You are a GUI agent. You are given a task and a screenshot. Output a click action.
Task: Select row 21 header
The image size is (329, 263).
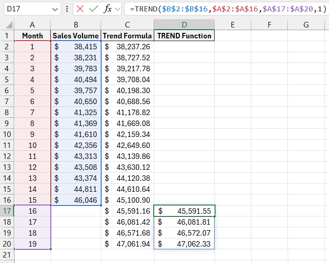coord(7,255)
